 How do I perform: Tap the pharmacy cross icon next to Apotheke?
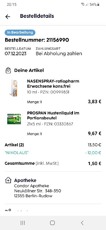pos(8,180)
